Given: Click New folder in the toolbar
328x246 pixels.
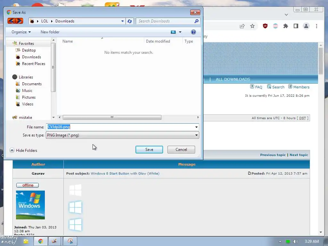Looking at the screenshot, I should point(50,32).
